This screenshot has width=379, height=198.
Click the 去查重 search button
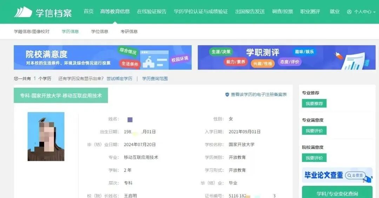355,175
